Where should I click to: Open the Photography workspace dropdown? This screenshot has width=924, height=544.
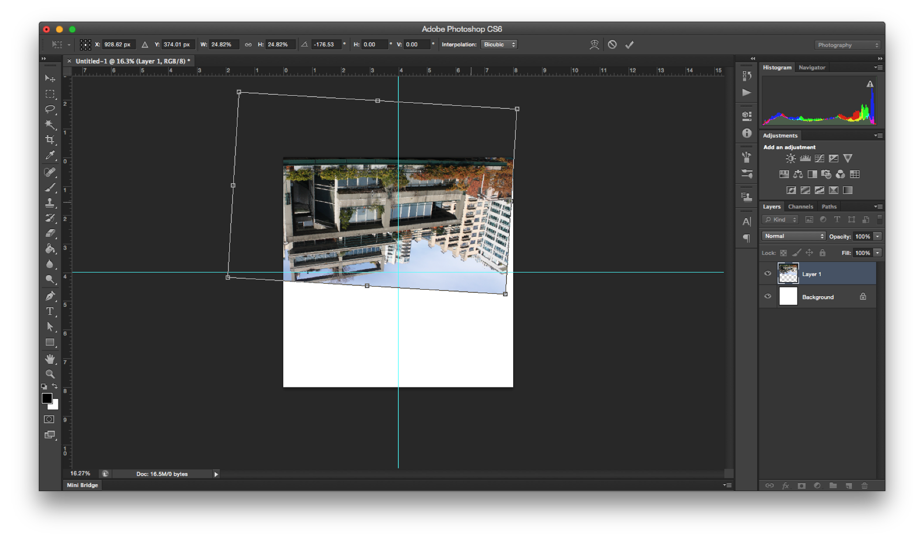[847, 45]
